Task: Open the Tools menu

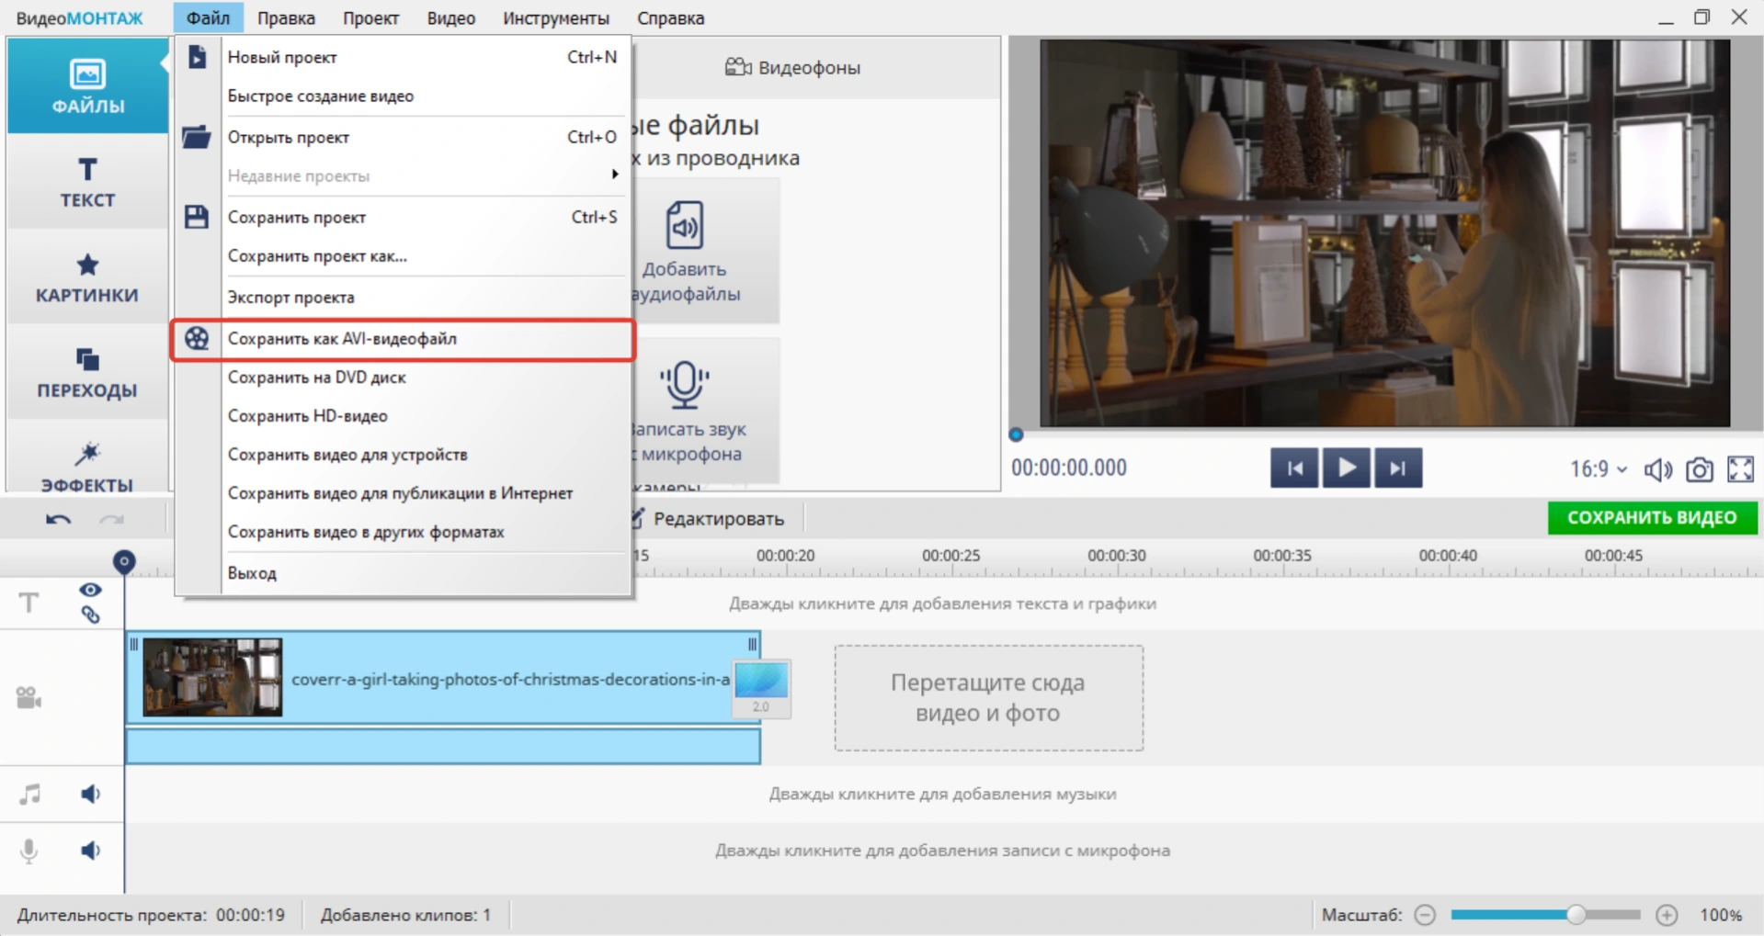Action: click(555, 18)
